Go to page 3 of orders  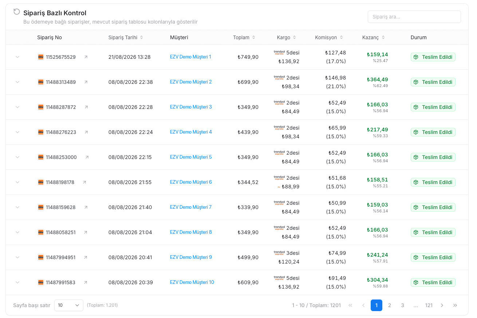(403, 305)
